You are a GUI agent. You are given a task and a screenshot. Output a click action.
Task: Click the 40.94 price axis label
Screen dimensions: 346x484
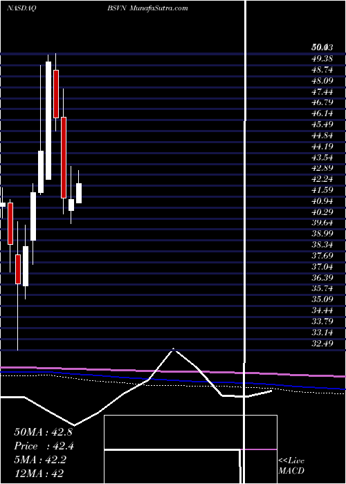pyautogui.click(x=322, y=201)
